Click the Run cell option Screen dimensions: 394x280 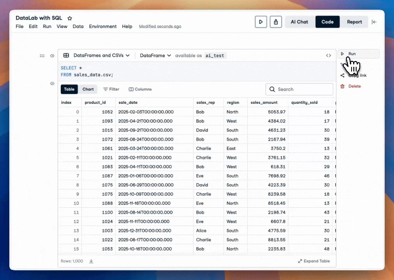pyautogui.click(x=358, y=54)
